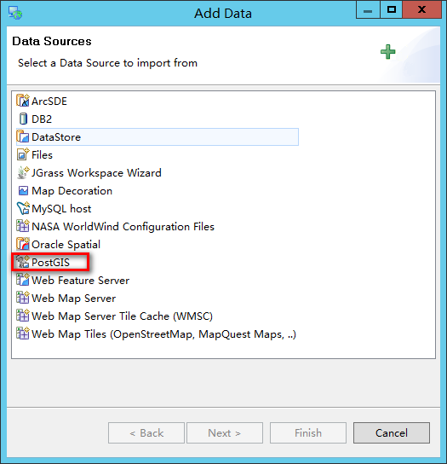The height and width of the screenshot is (464, 447).
Task: Select the DB2 cylinder icon
Action: 23,119
